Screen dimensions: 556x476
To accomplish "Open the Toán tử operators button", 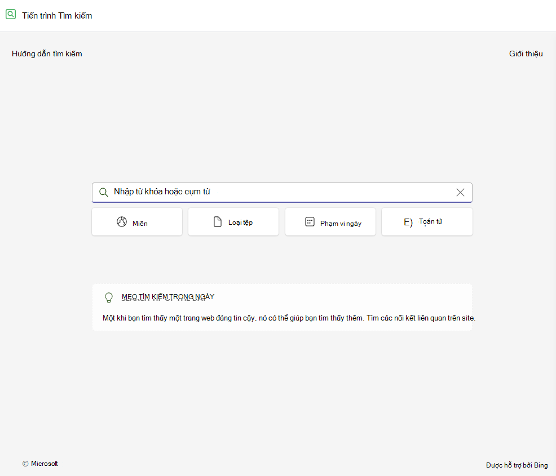I will 427,222.
